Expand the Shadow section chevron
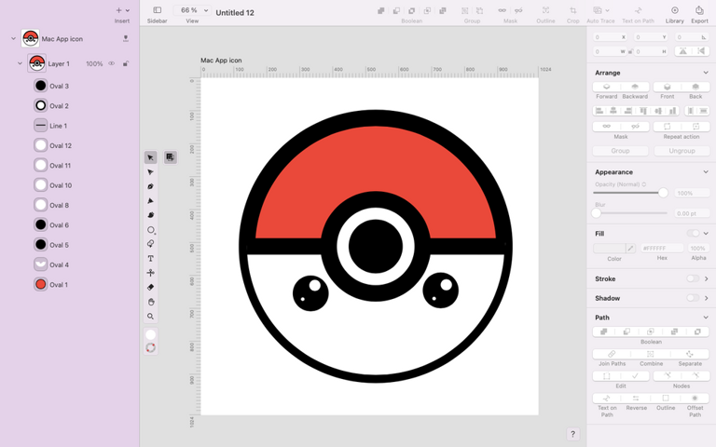Image resolution: width=716 pixels, height=447 pixels. pyautogui.click(x=706, y=298)
